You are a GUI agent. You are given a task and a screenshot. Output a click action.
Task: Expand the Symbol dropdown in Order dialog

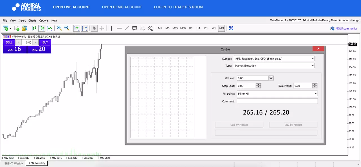click(x=274, y=59)
